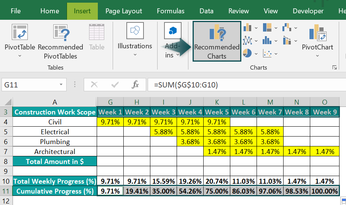Select column O header

325,102
